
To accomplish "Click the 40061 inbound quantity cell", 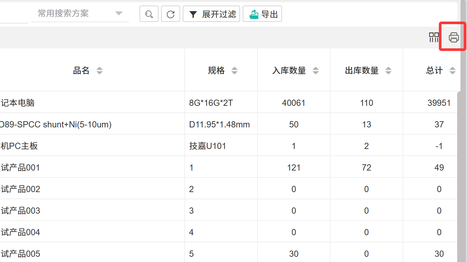I will (x=293, y=103).
